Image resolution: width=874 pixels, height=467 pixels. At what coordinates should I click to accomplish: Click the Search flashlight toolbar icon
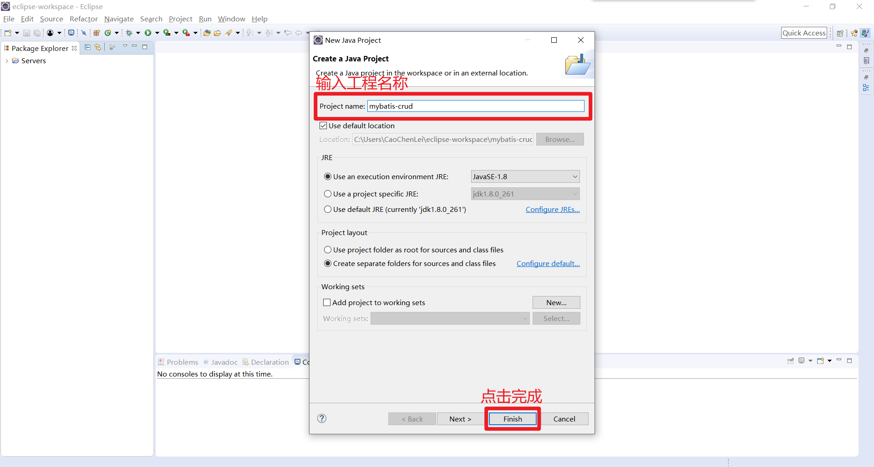coord(229,33)
